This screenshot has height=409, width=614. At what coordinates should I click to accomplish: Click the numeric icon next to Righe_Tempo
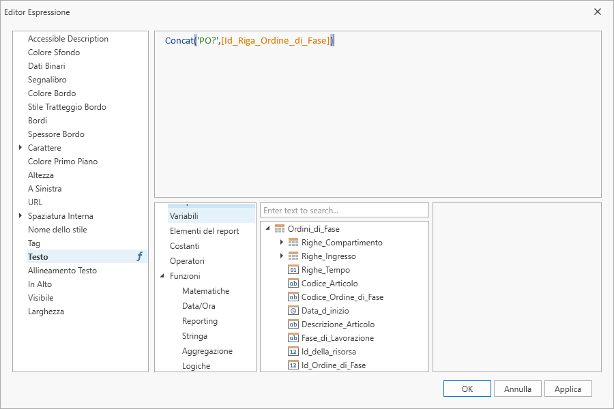pyautogui.click(x=293, y=270)
